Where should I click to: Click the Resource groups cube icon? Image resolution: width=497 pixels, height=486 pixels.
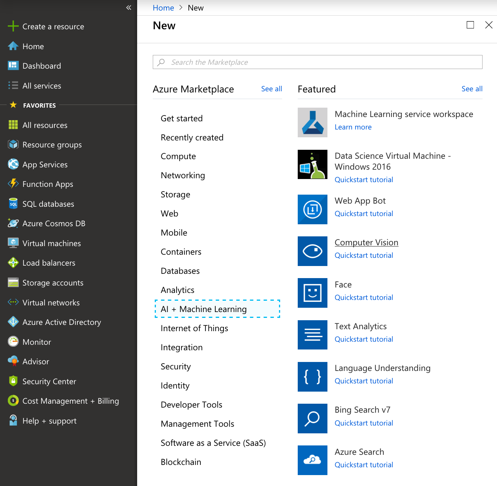tap(13, 144)
